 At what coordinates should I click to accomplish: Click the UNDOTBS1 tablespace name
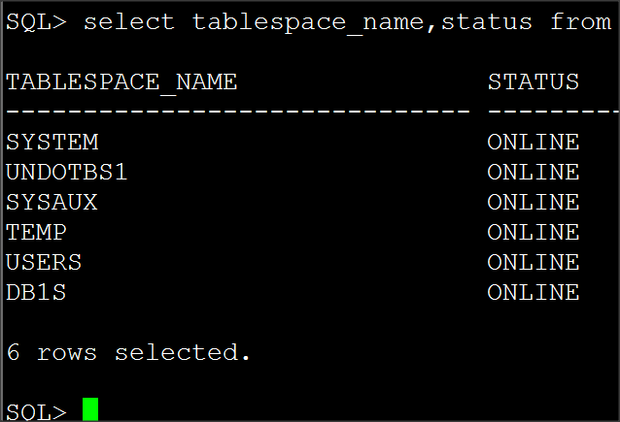[67, 173]
